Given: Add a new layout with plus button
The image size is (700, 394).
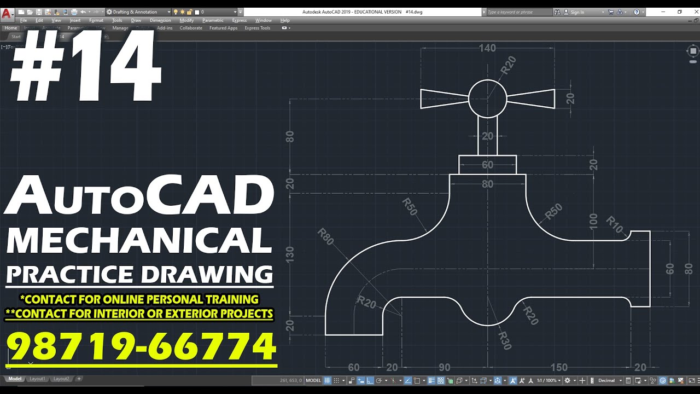Looking at the screenshot, I should tap(79, 379).
